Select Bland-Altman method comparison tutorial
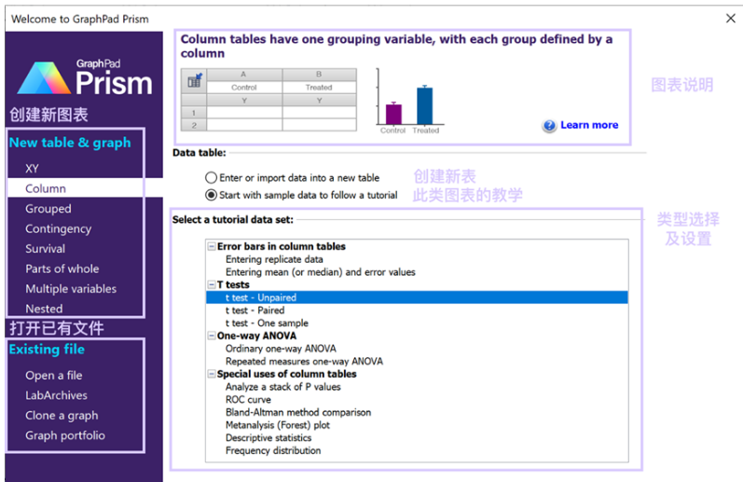The image size is (743, 482). pos(298,412)
